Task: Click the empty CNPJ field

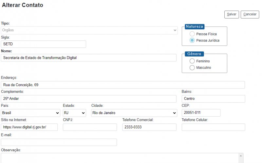Action: coord(90,127)
